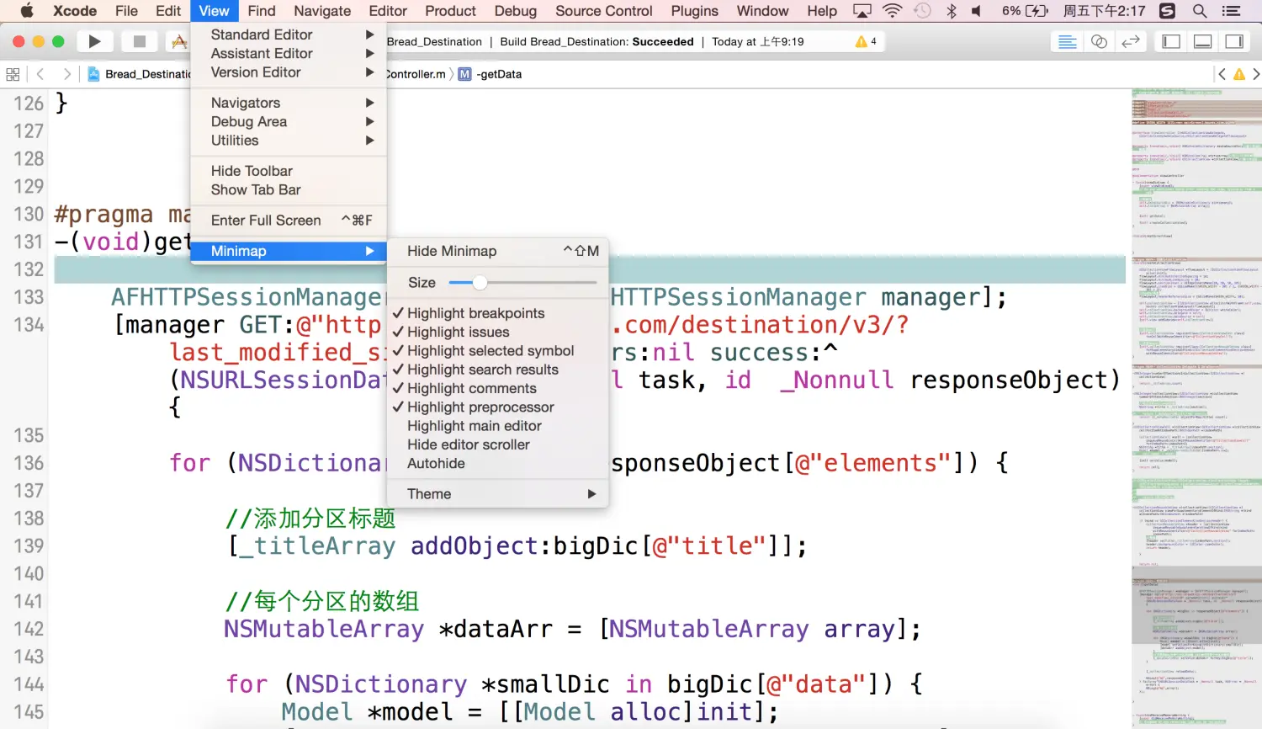
Task: Switch to Standard editor layout icon
Action: pyautogui.click(x=1067, y=41)
